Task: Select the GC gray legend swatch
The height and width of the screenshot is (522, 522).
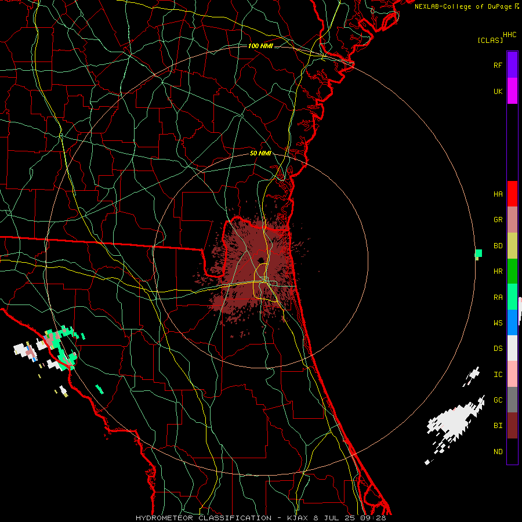Action: 512,400
